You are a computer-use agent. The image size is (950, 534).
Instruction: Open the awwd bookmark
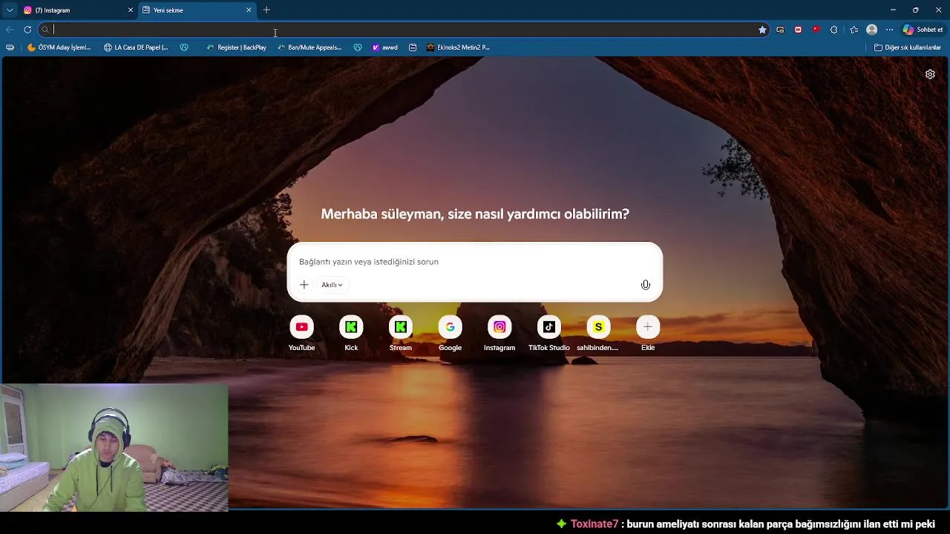pyautogui.click(x=385, y=47)
